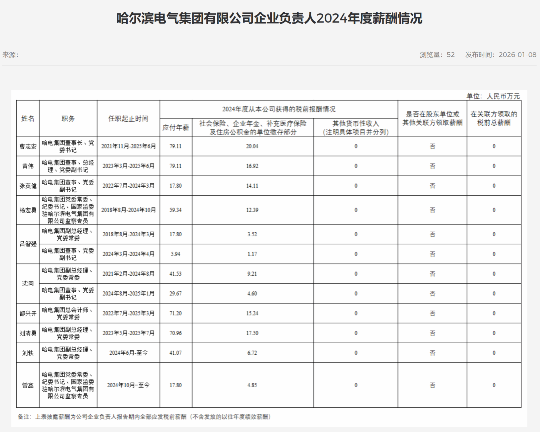
Task: Click the tenure cell 2024年6月-至今
Action: [128, 353]
